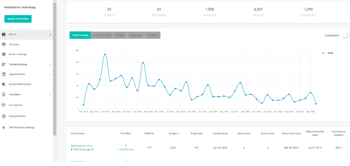Click the Providers column header
The image size is (350, 166).
[126, 133]
